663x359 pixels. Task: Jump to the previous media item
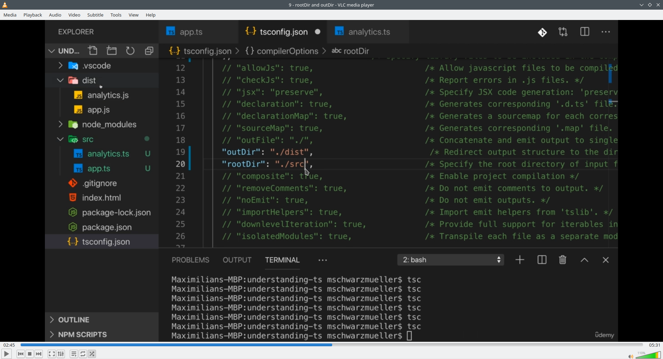(x=21, y=354)
